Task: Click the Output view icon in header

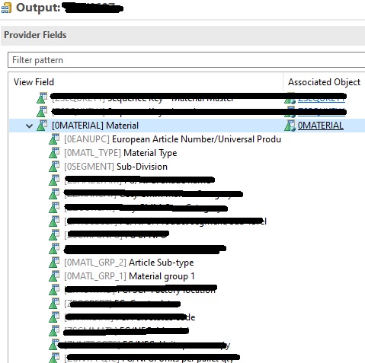Action: point(6,8)
